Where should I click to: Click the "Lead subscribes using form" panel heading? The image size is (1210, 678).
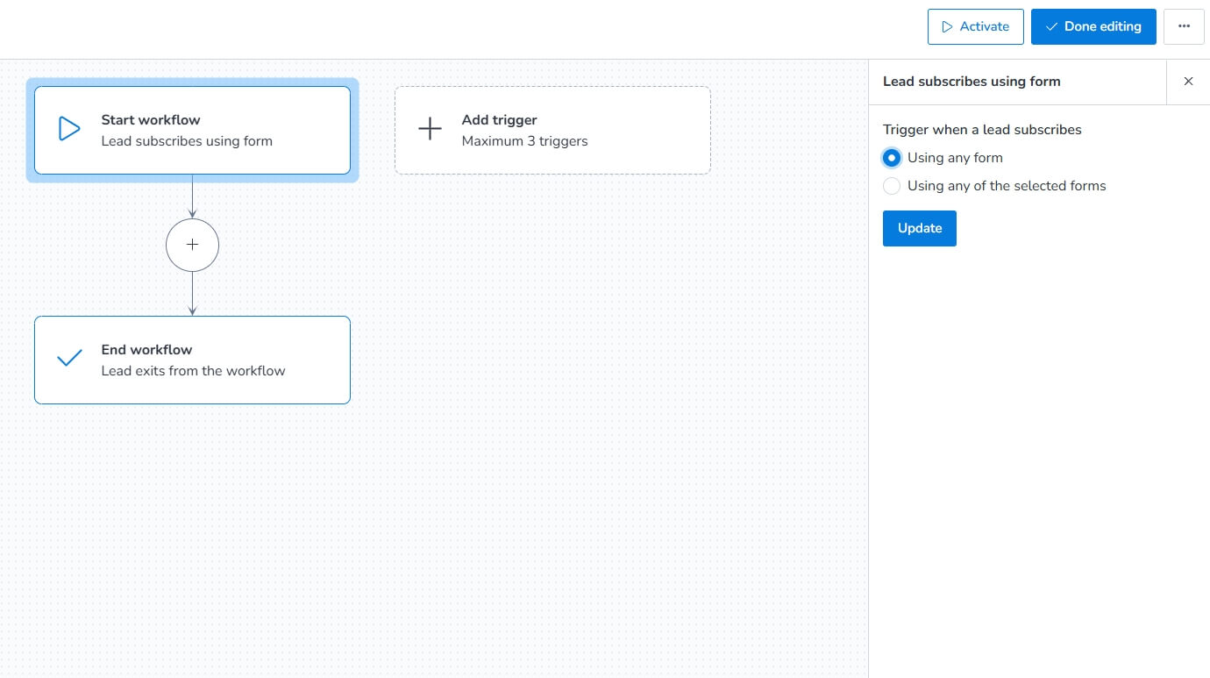972,82
